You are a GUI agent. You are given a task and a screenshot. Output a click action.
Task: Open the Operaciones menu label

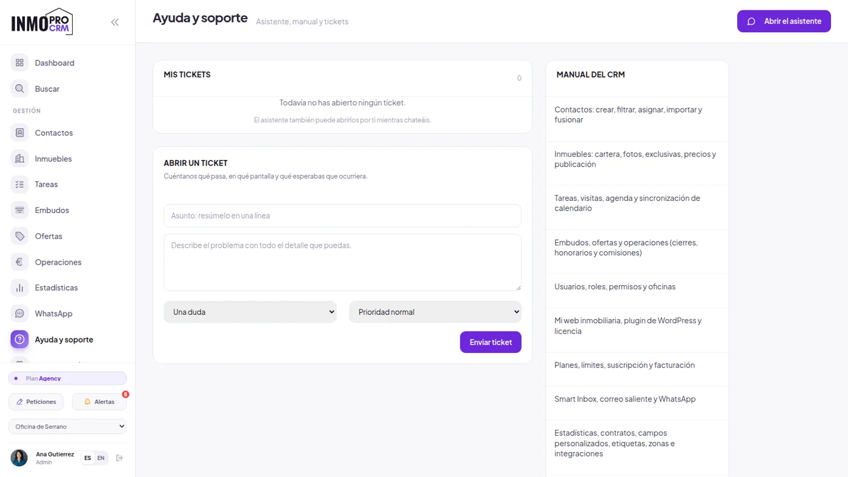pyautogui.click(x=58, y=262)
